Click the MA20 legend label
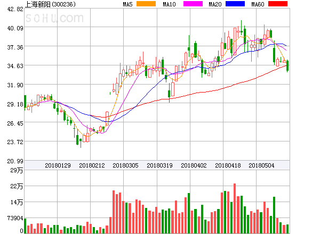The width and height of the screenshot is (320, 234). coord(215,4)
